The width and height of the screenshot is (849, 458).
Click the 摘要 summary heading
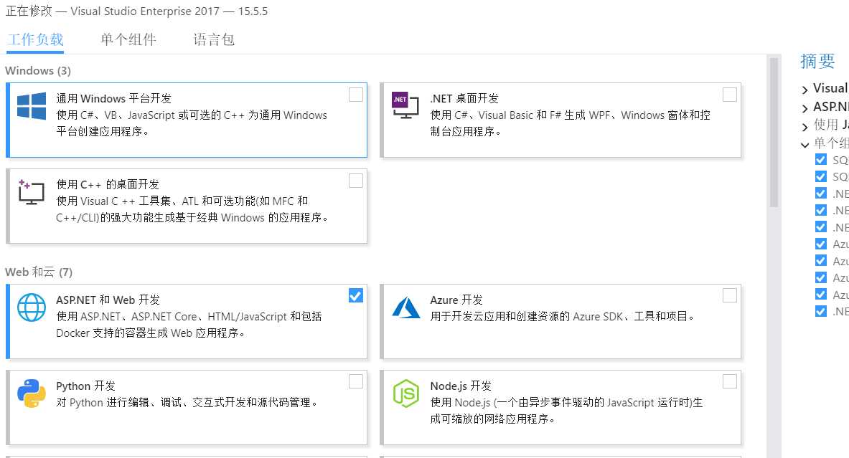[x=817, y=60]
